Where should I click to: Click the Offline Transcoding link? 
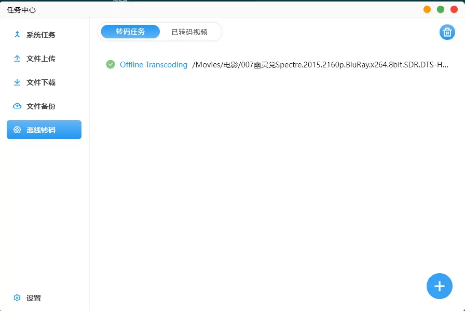click(153, 65)
